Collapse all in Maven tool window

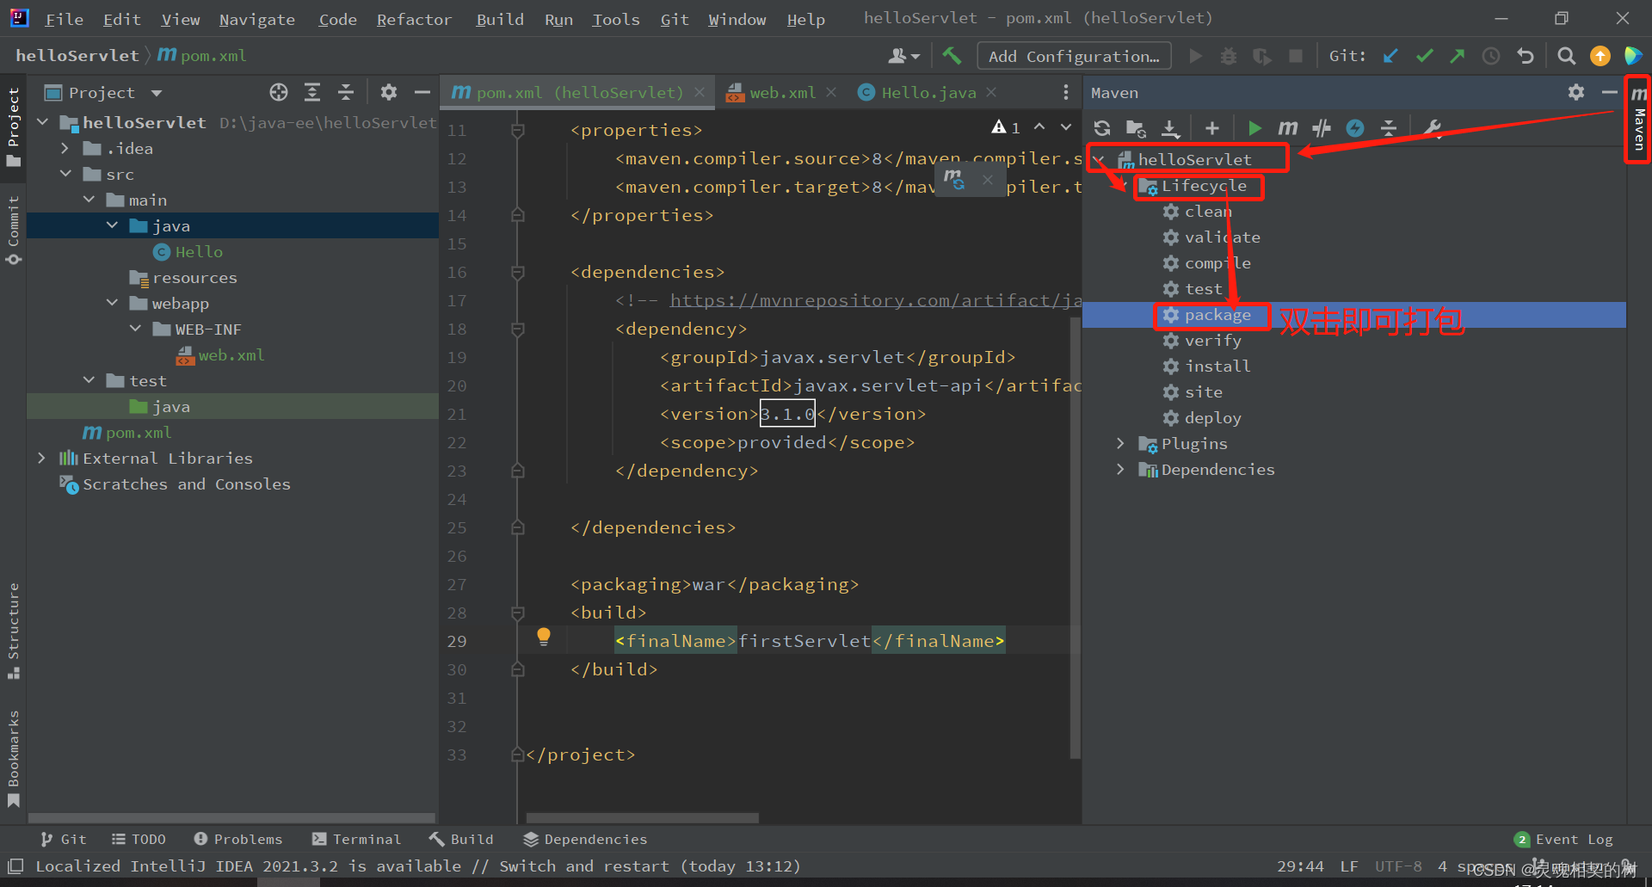pyautogui.click(x=1389, y=128)
